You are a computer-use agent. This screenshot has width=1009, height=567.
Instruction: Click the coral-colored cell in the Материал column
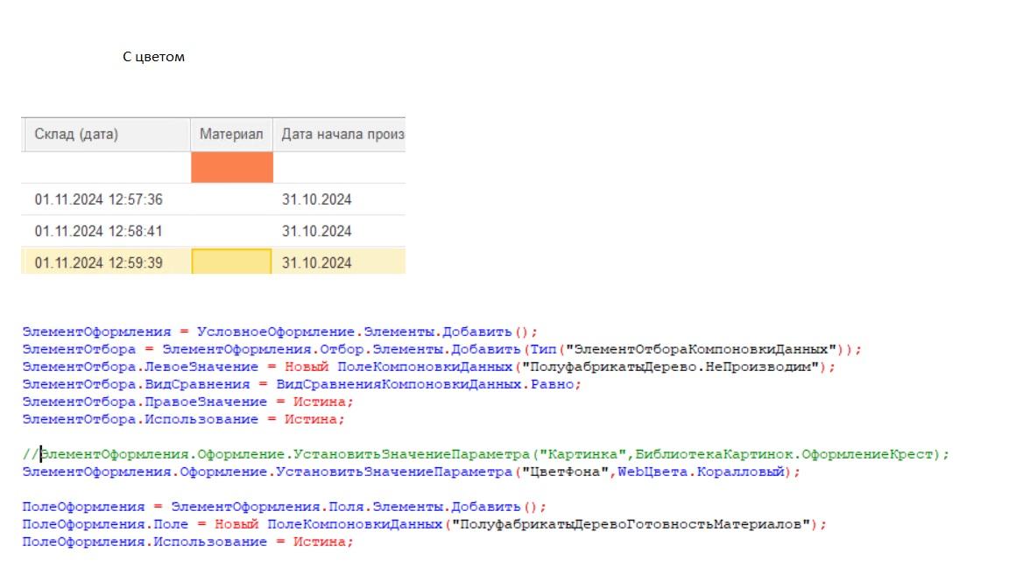coord(231,167)
